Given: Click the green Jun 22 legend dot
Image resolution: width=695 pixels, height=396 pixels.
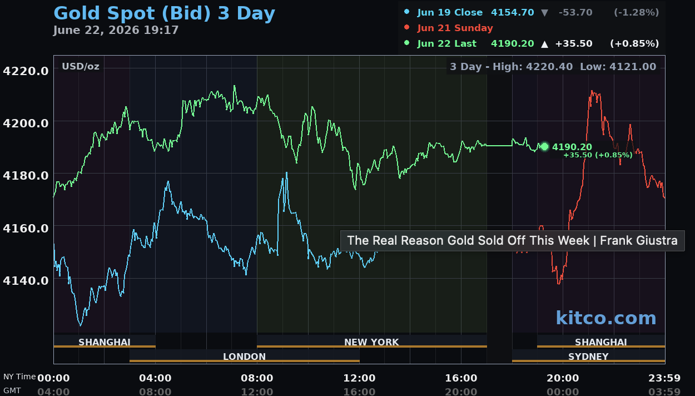Looking at the screenshot, I should [x=407, y=43].
